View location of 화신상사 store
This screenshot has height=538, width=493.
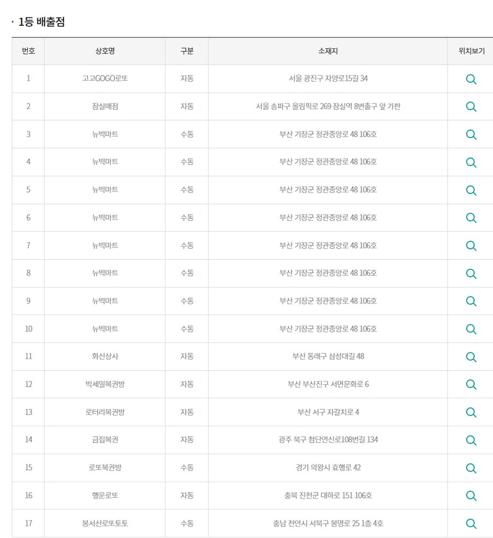pos(471,357)
